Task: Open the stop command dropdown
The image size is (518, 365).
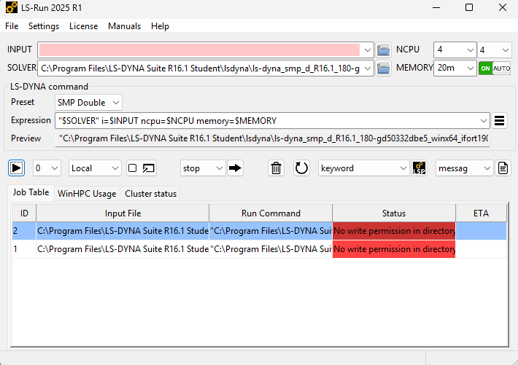Action: tap(203, 168)
